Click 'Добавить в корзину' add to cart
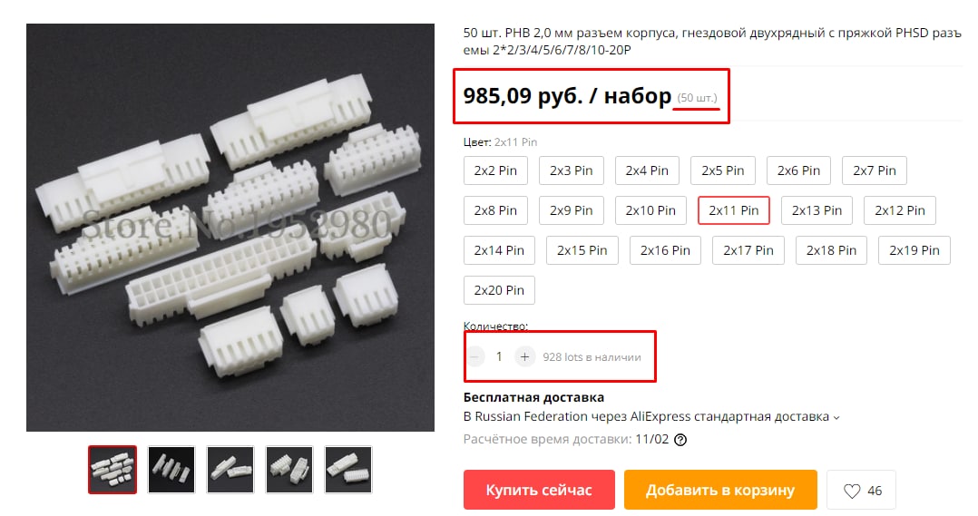 point(720,490)
